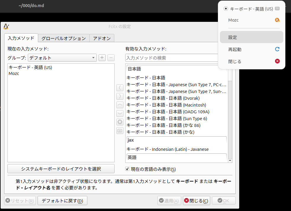
Task: Move the input method up
Action: (x=120, y=105)
